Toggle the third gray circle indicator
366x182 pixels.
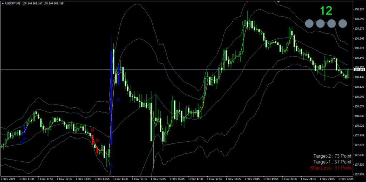(x=331, y=24)
